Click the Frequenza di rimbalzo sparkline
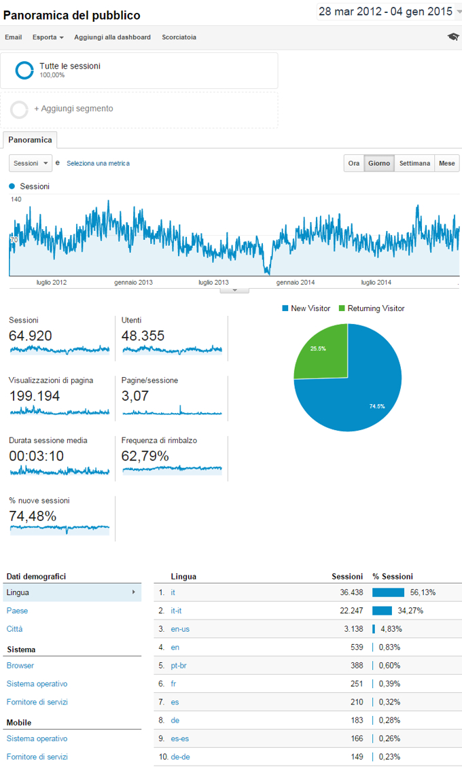Image resolution: width=462 pixels, height=769 pixels. (172, 470)
